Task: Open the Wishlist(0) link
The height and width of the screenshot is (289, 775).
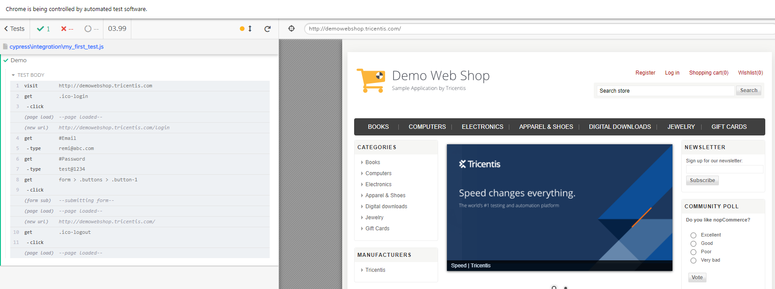Action: [x=750, y=73]
